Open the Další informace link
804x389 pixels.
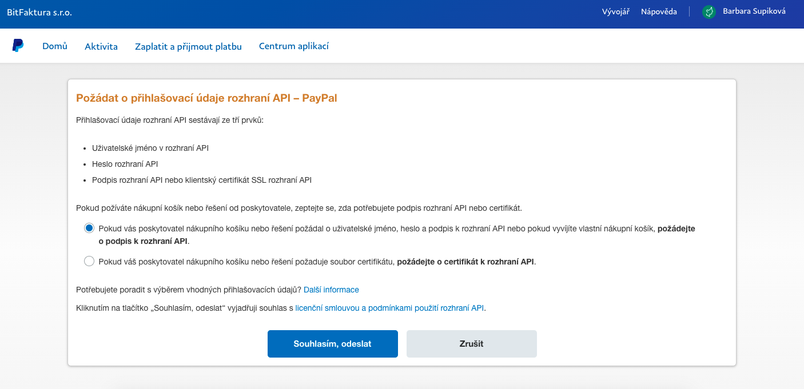[331, 290]
